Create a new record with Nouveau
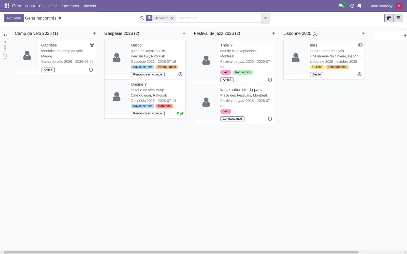 point(14,18)
